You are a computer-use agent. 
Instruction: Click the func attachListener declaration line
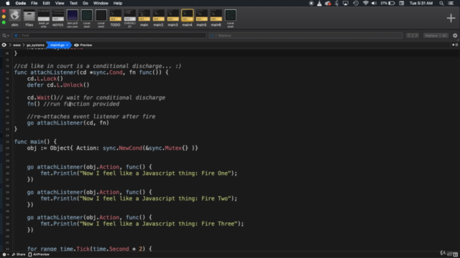click(91, 72)
